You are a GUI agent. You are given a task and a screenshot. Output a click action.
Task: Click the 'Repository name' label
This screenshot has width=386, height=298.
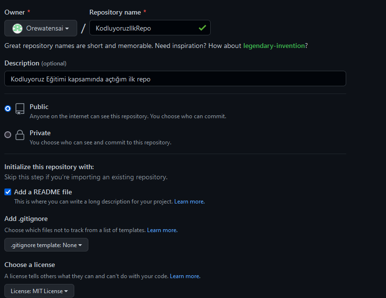click(115, 12)
